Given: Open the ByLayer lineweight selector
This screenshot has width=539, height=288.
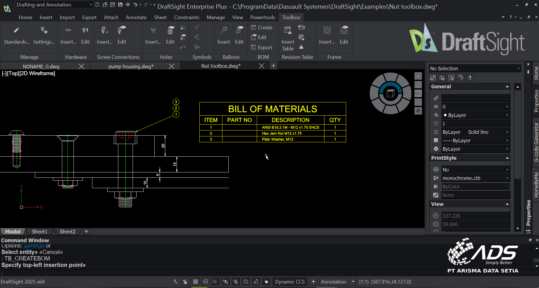Looking at the screenshot, I should click(x=476, y=140).
